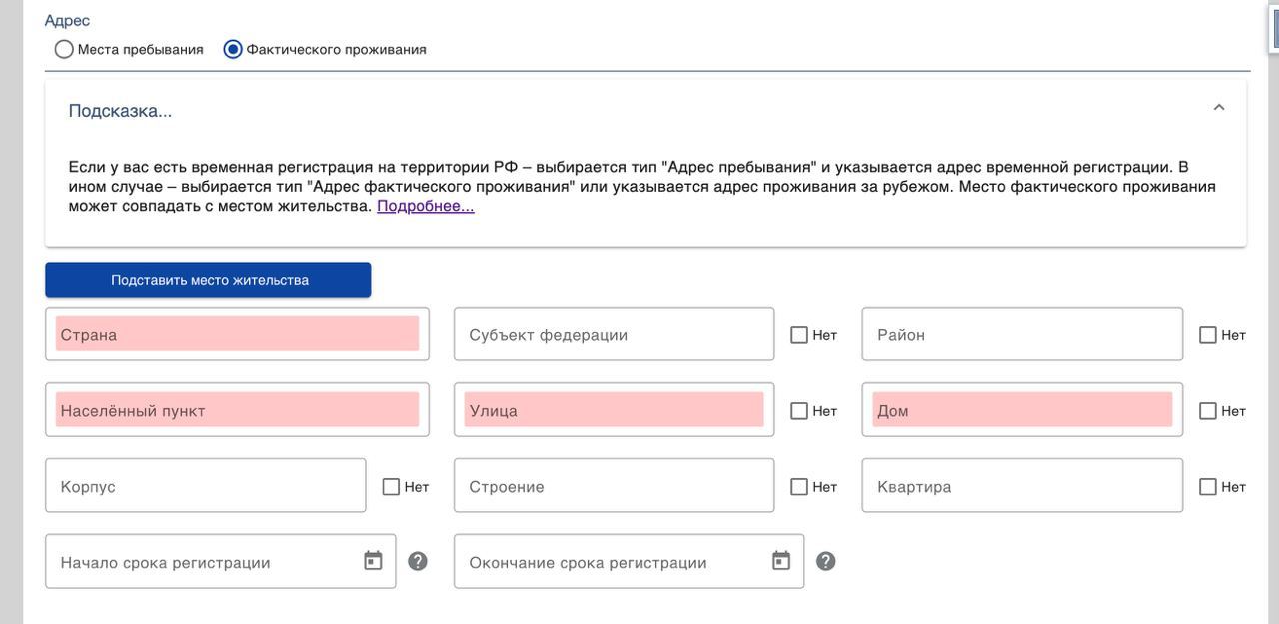Check Нет next to Квартира field
Screen dimensions: 1279x624
click(1208, 487)
